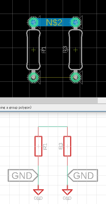
Task: Click the green wire below R3 in the schematic
Action: tap(67, 175)
